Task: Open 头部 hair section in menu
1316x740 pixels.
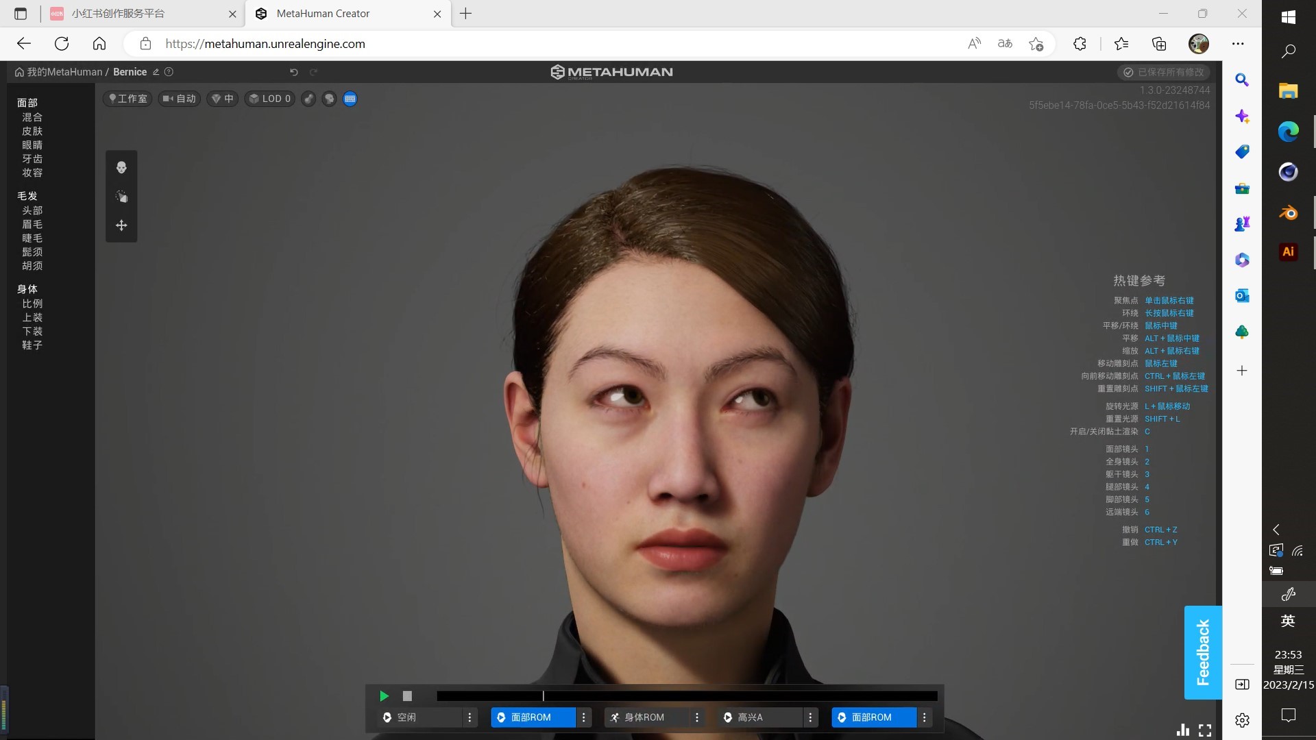Action: (32, 210)
